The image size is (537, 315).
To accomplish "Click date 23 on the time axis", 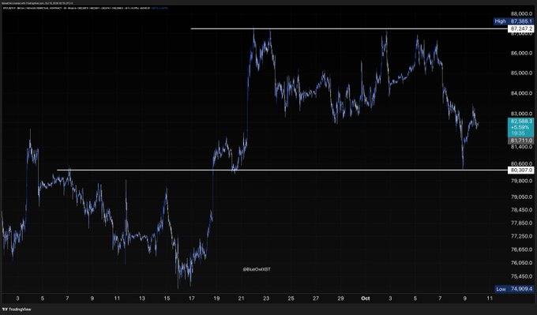I will [266, 298].
